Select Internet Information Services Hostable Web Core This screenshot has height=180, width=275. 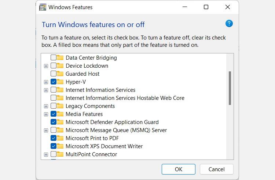point(125,98)
